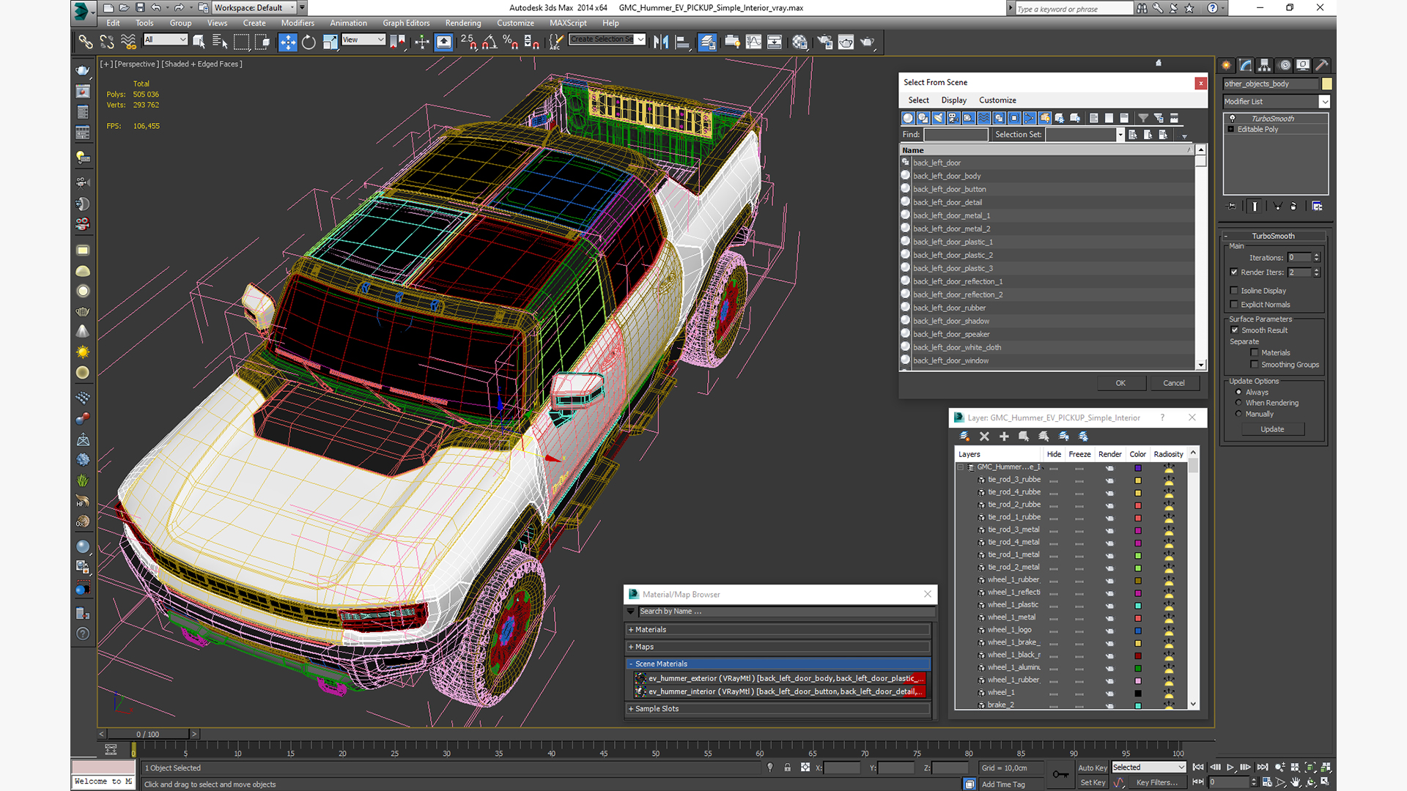Click object color swatch beside other_objects_body name

[1327, 84]
